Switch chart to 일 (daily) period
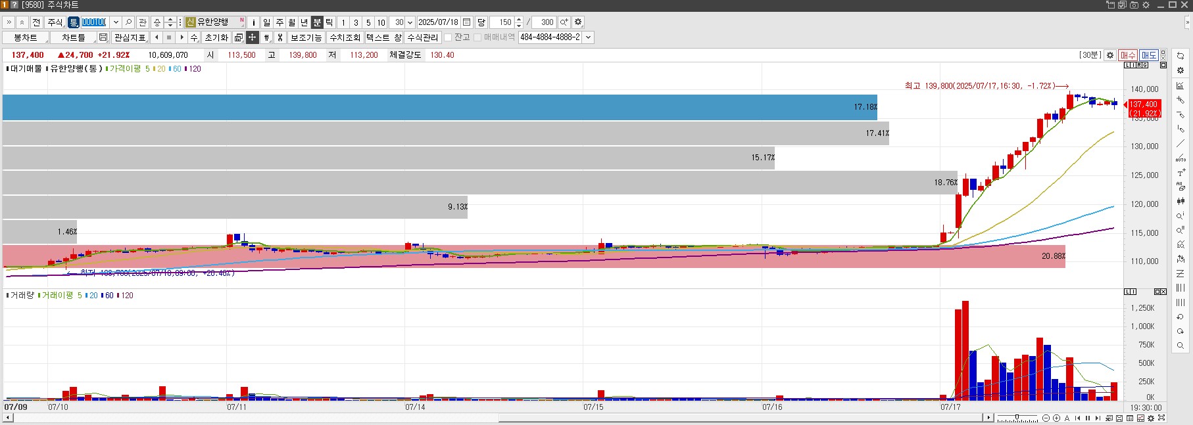 pos(266,22)
